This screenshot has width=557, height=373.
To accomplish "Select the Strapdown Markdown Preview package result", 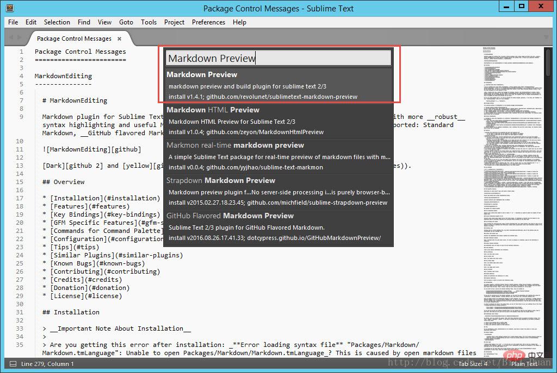I will pos(278,191).
